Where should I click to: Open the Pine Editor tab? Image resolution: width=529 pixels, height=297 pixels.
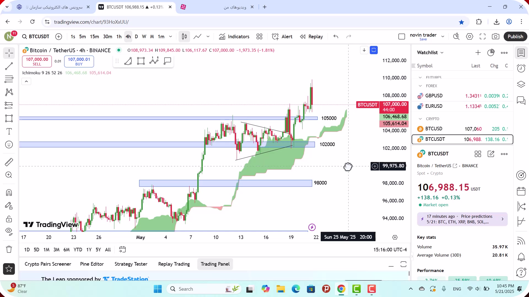92,264
